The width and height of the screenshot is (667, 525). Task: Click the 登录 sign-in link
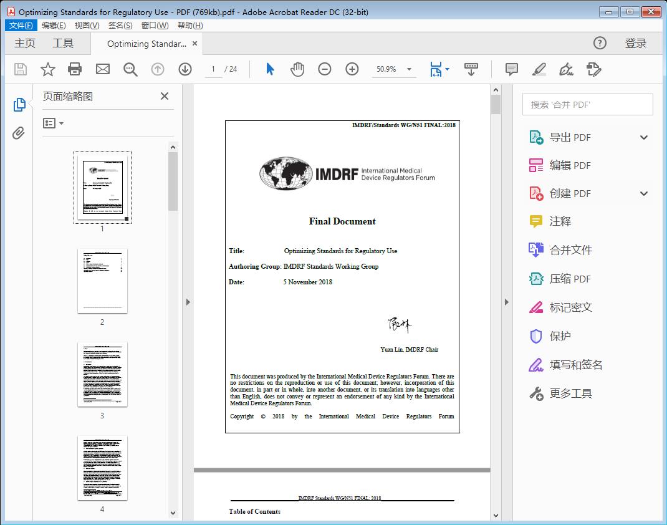click(636, 44)
